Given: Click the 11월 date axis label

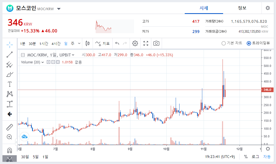Looking at the screenshot, I should [204, 149].
